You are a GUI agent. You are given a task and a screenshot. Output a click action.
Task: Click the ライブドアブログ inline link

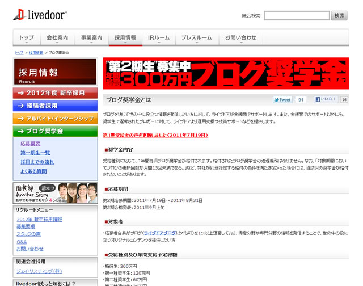pyautogui.click(x=160, y=233)
